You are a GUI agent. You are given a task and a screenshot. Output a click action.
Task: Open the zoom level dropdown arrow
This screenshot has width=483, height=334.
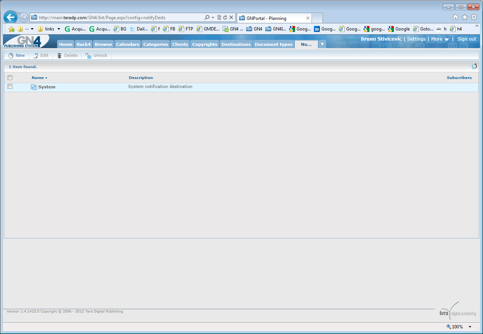[470, 327]
